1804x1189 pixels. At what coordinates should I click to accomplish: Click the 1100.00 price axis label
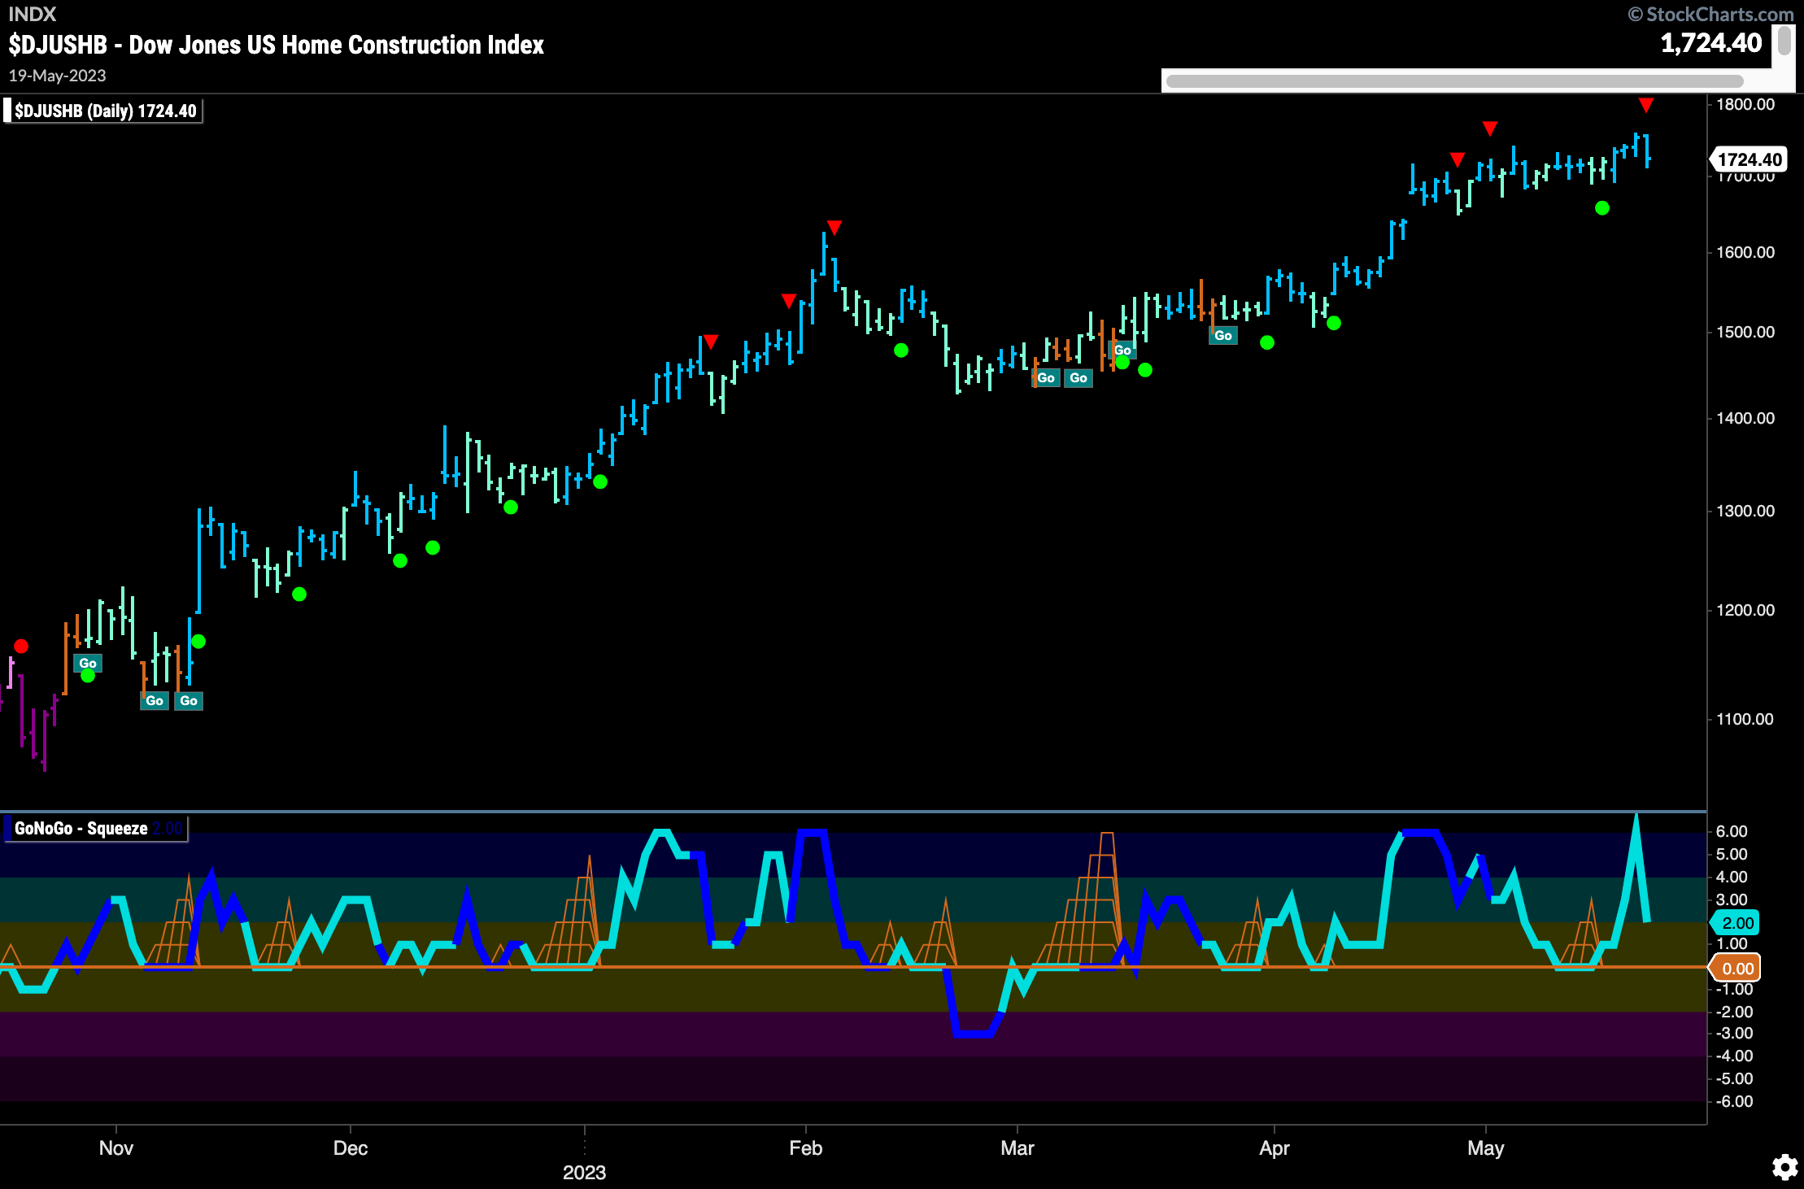[x=1745, y=719]
